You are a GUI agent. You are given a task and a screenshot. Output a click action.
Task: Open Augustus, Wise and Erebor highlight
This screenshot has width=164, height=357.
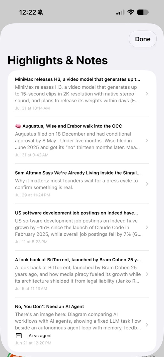(x=82, y=140)
